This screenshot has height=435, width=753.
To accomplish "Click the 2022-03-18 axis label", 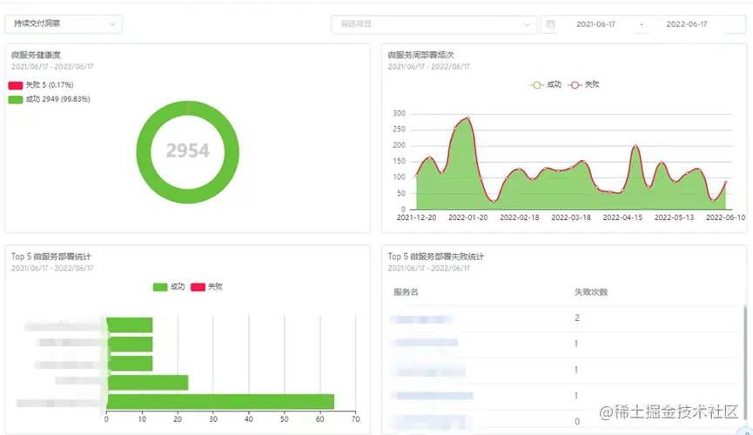I will pyautogui.click(x=571, y=217).
